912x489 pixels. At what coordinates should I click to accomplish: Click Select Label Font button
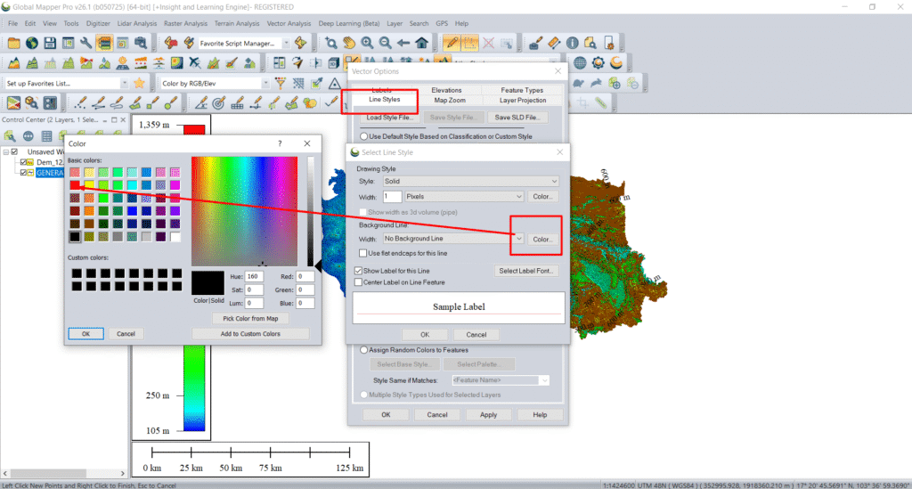coord(525,271)
